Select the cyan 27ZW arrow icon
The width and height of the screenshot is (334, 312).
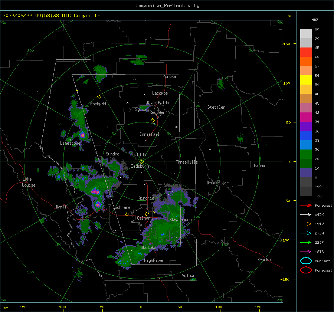(306, 233)
